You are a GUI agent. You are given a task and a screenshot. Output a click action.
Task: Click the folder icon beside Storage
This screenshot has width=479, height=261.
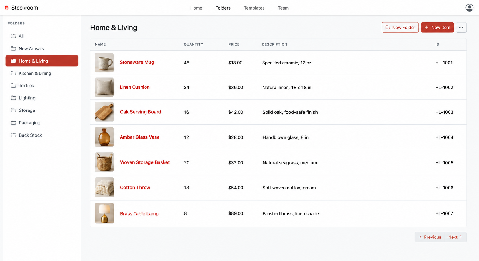13,110
